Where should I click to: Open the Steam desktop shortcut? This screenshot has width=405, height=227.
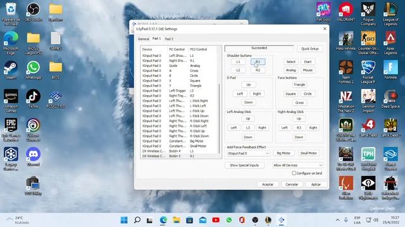coord(11,70)
